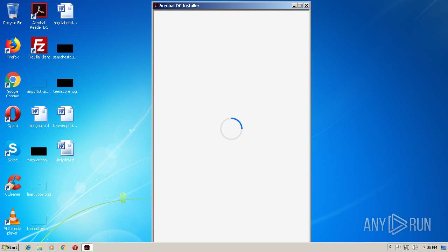
Task: Select the Acrobat Reader DC desktop shortcut
Action: pos(39,16)
